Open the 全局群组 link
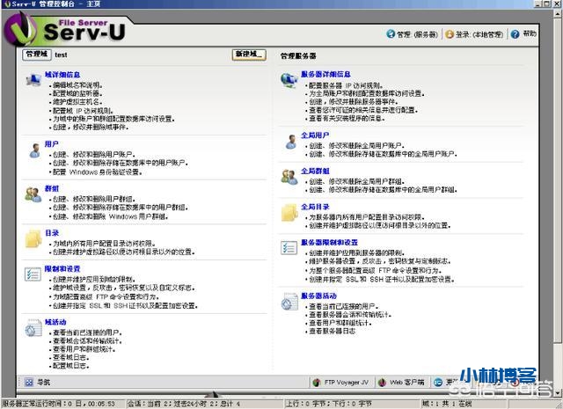The image size is (563, 409). click(315, 171)
